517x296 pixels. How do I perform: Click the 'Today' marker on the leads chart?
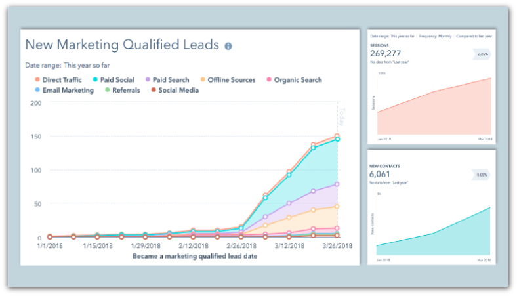click(342, 116)
